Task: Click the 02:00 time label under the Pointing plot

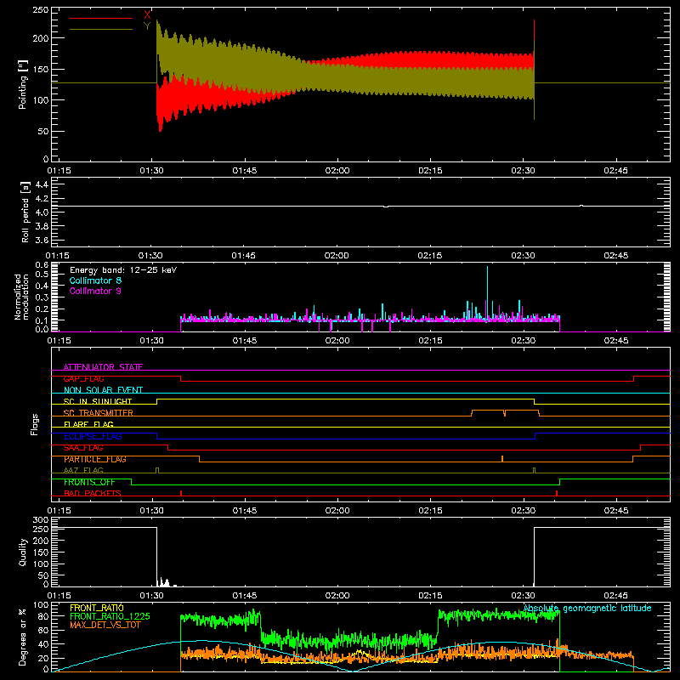Action: (337, 171)
